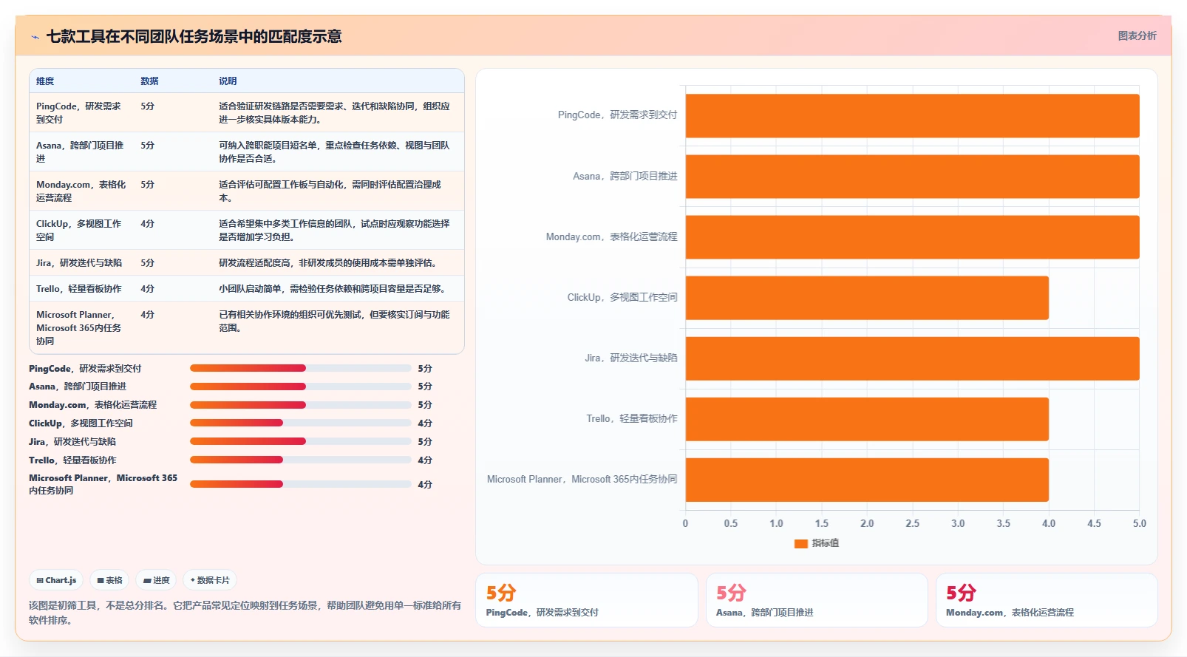Click the 0 tick on the chart x-axis

(x=685, y=523)
